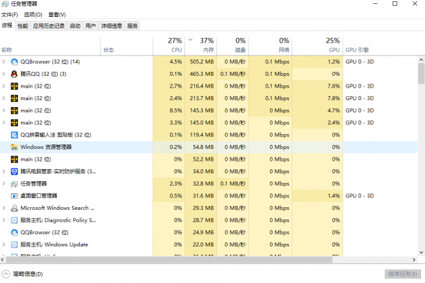Click the Windows 资源管理器 folder icon
This screenshot has height=283, width=425.
(x=14, y=147)
